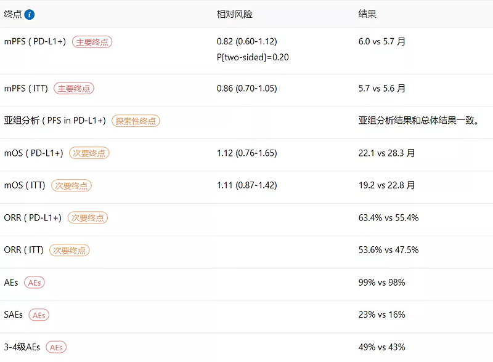Viewport: 493px width, 362px height.
Task: Click the 主要终点 tag on mPFS (ITT)
Action: tap(74, 89)
